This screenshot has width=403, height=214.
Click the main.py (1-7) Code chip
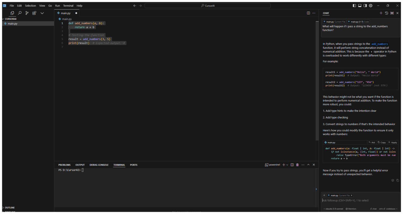(x=359, y=22)
